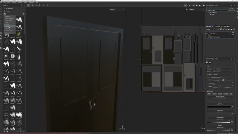Toggle the spec material channel button
This screenshot has width=238, height=134.
pos(215,94)
